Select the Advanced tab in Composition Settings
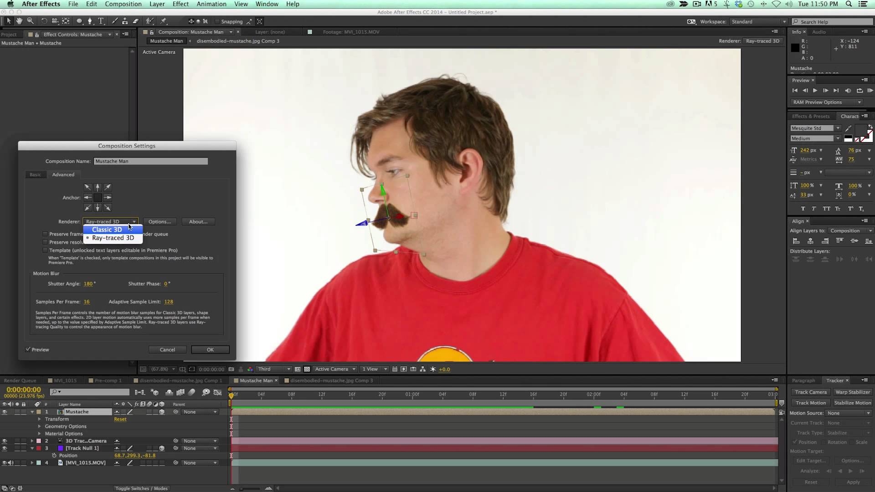 pos(62,174)
